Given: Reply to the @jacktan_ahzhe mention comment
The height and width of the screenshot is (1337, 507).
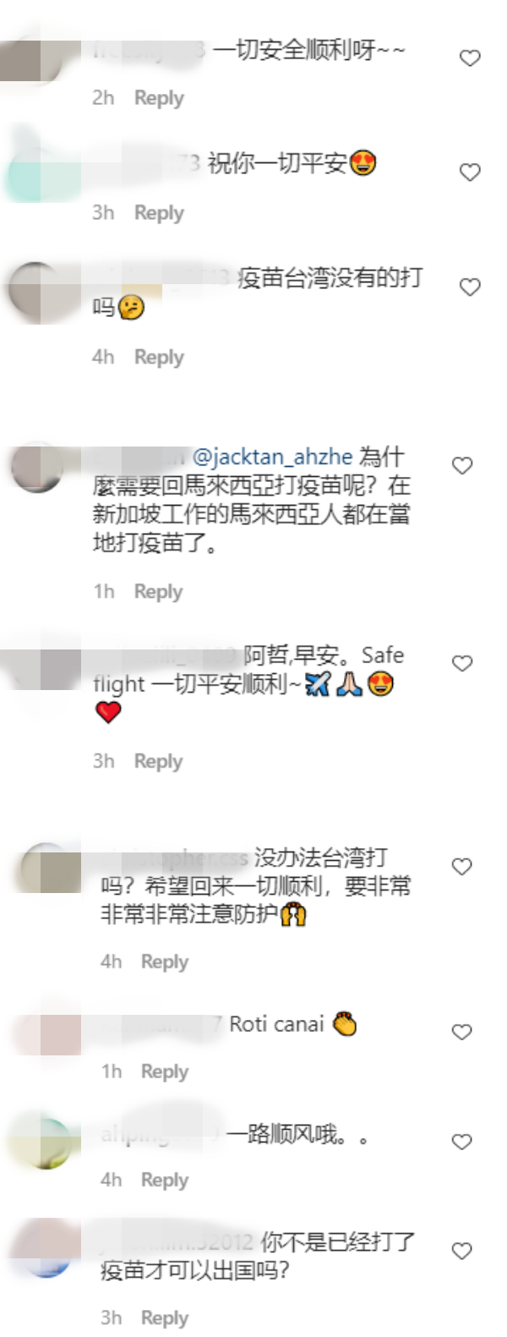Looking at the screenshot, I should (x=158, y=592).
